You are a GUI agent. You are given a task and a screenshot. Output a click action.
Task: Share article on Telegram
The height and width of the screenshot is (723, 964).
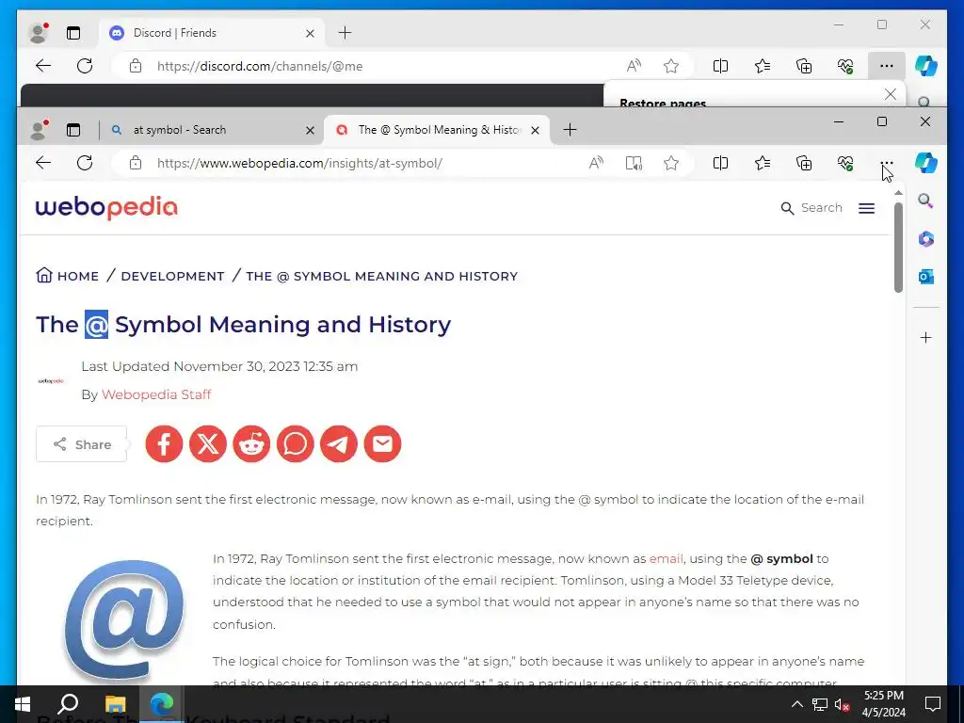click(x=339, y=444)
